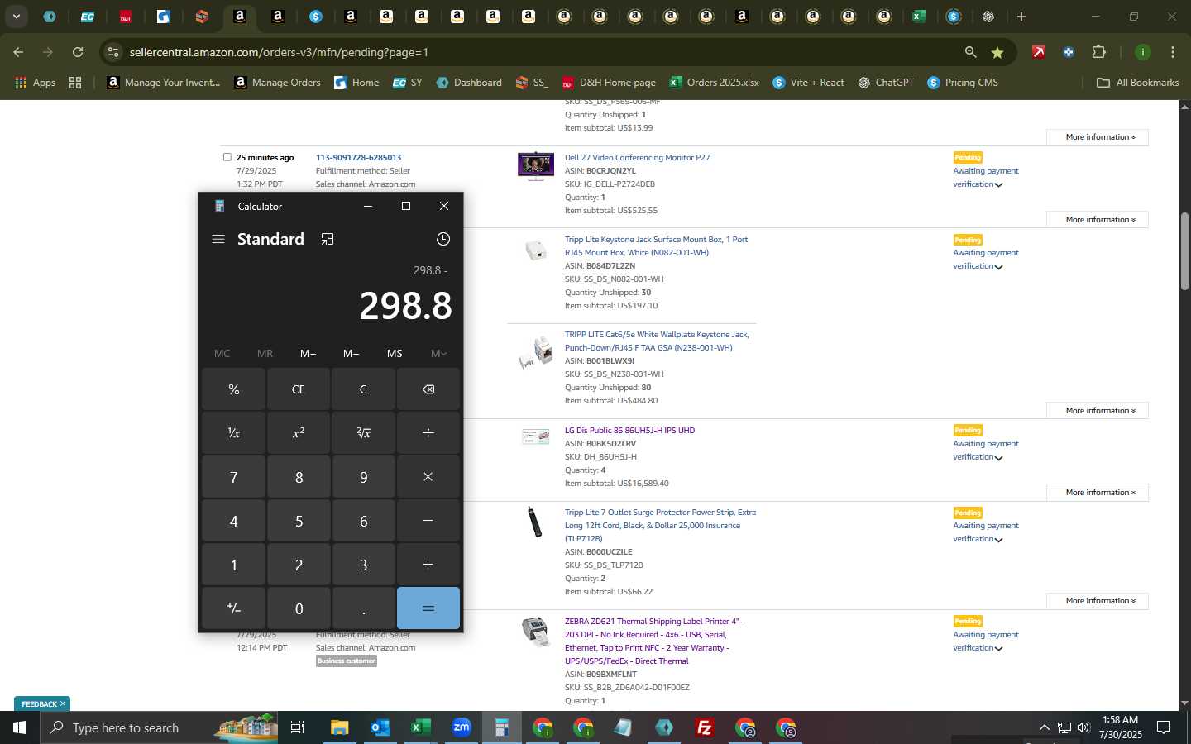
Task: Open Pricing CMS bookmark
Action: (963, 82)
